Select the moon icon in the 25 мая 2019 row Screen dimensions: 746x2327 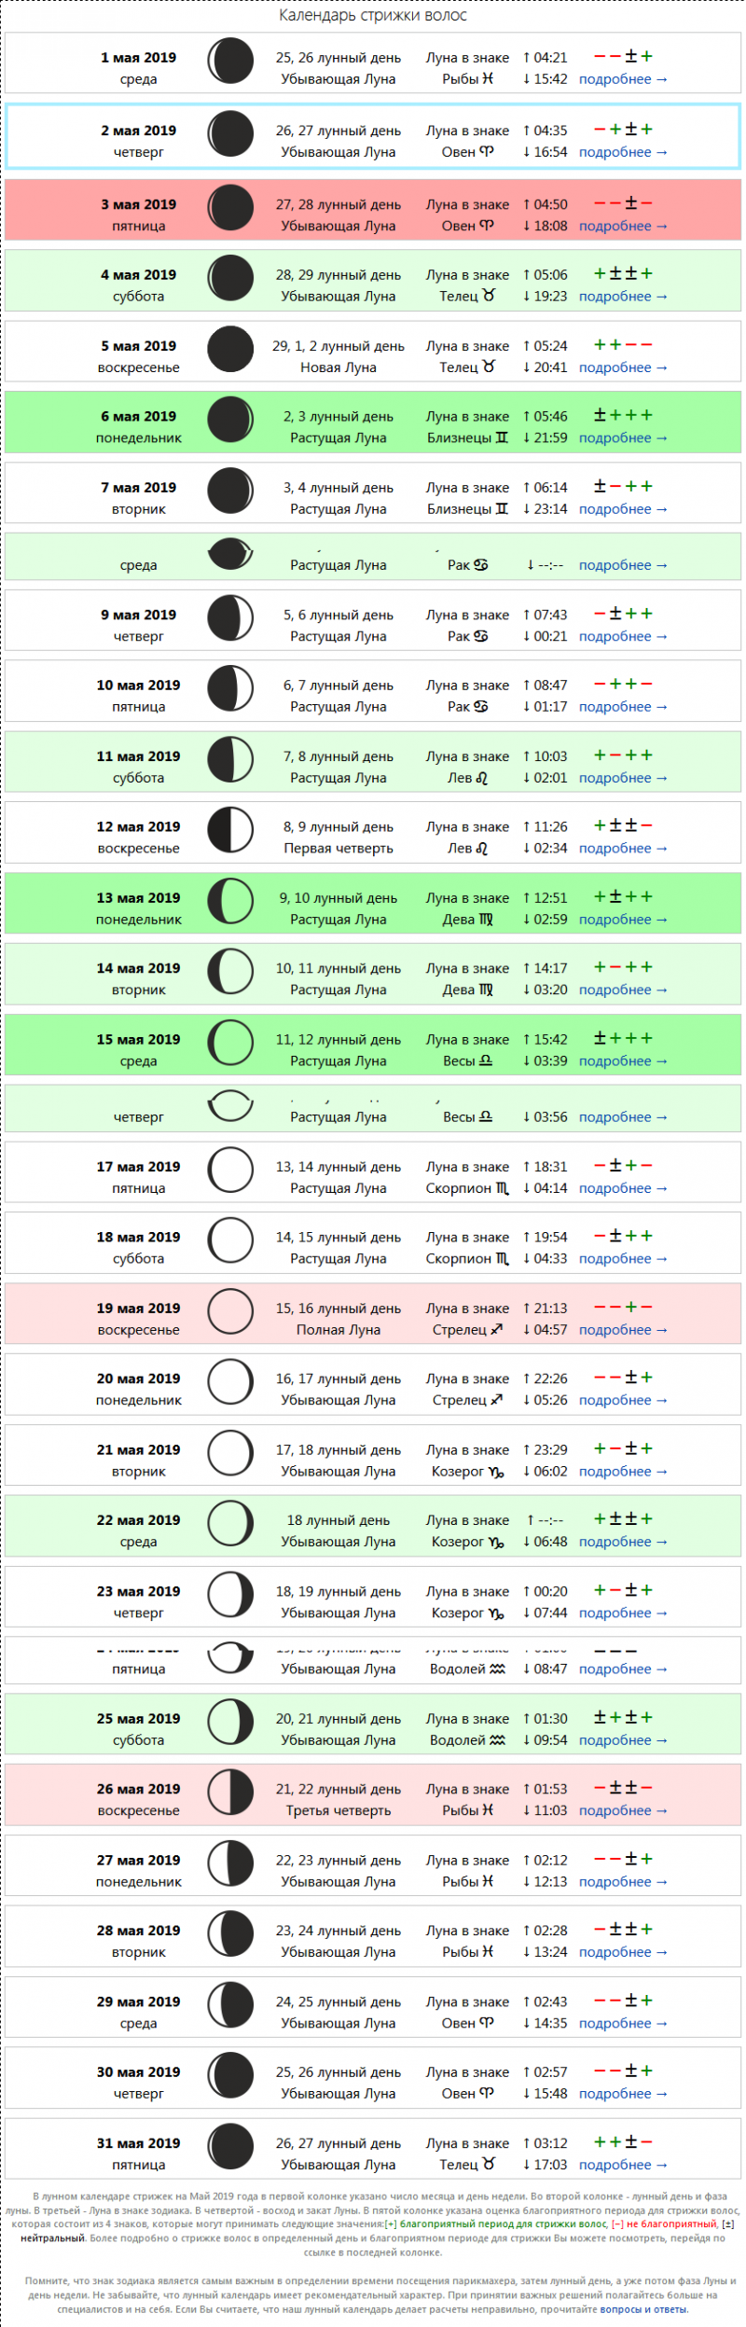tap(230, 1723)
